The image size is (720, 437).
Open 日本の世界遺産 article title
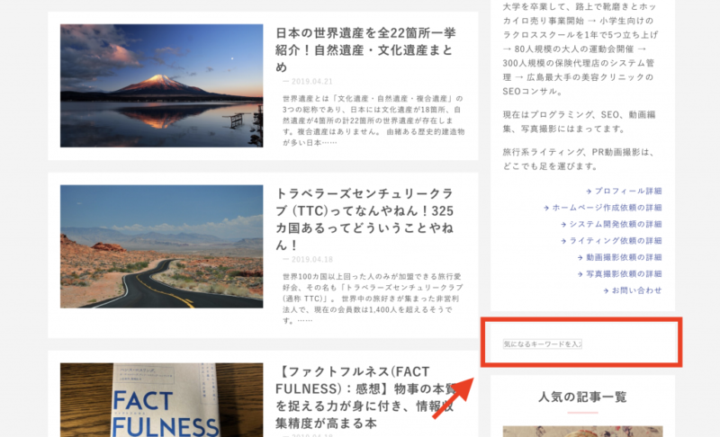(365, 50)
